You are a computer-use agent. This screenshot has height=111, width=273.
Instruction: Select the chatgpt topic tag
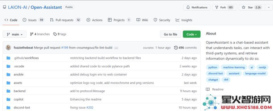pyautogui.click(x=213, y=80)
